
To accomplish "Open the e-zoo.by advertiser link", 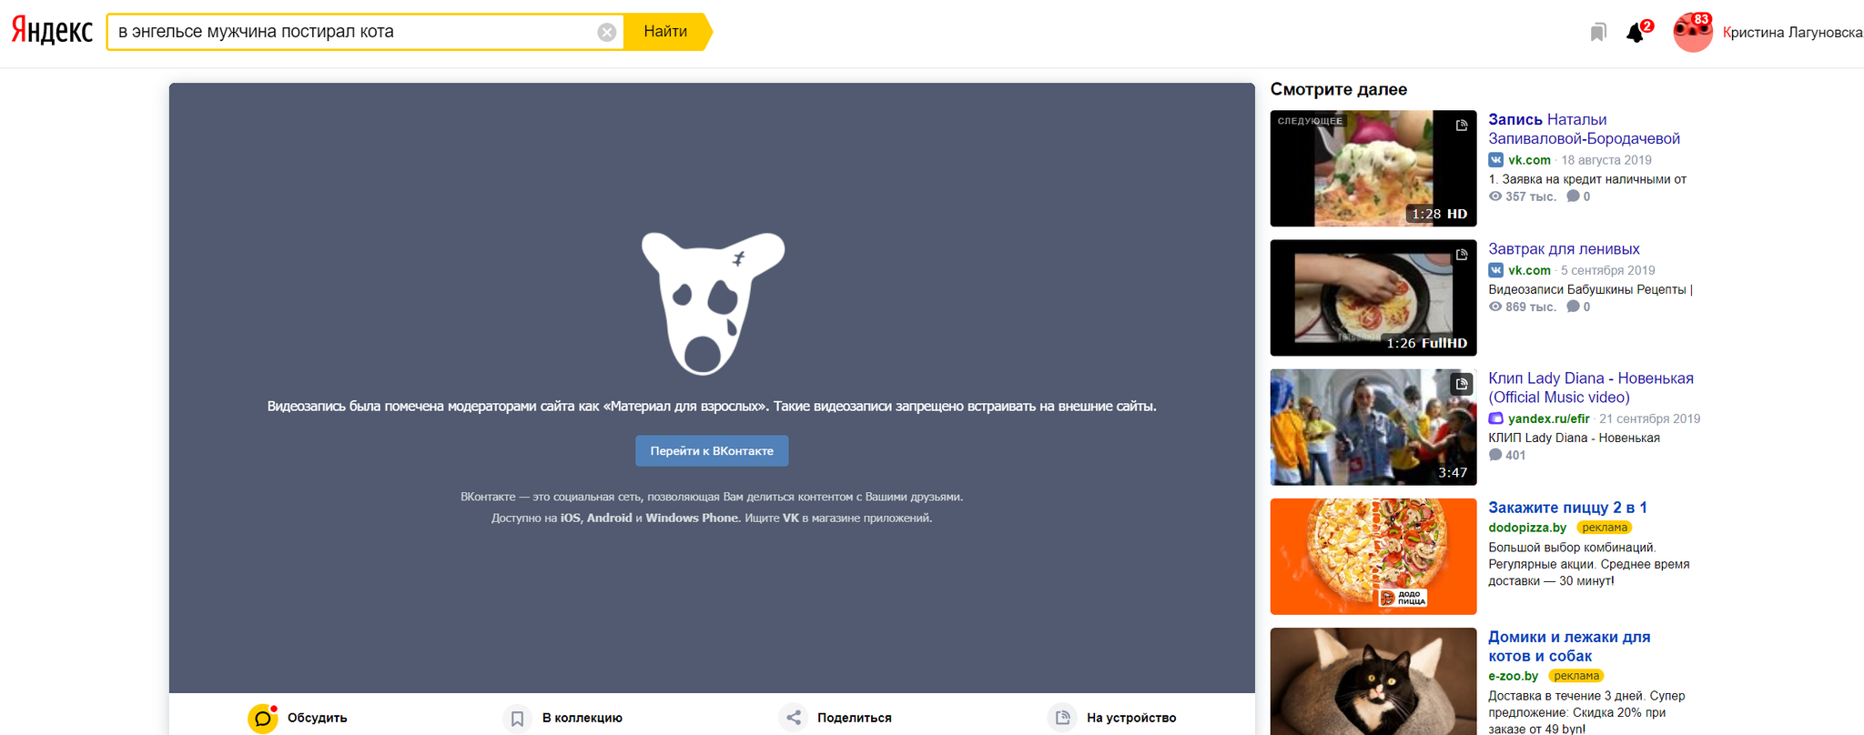I will click(1513, 676).
